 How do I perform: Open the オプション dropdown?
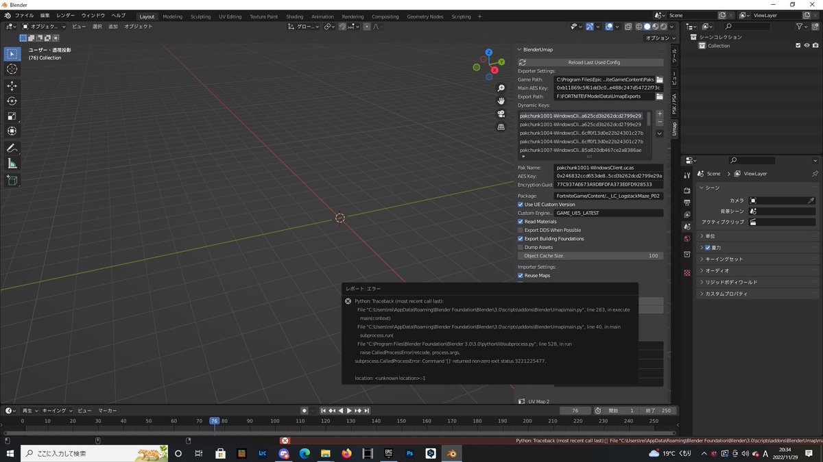[660, 38]
